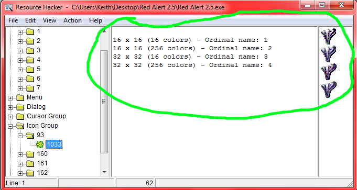Click the Icon Group open folder icon

coord(20,126)
